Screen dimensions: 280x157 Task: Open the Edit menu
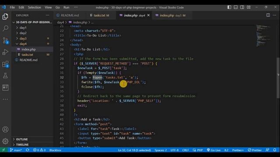21,7
